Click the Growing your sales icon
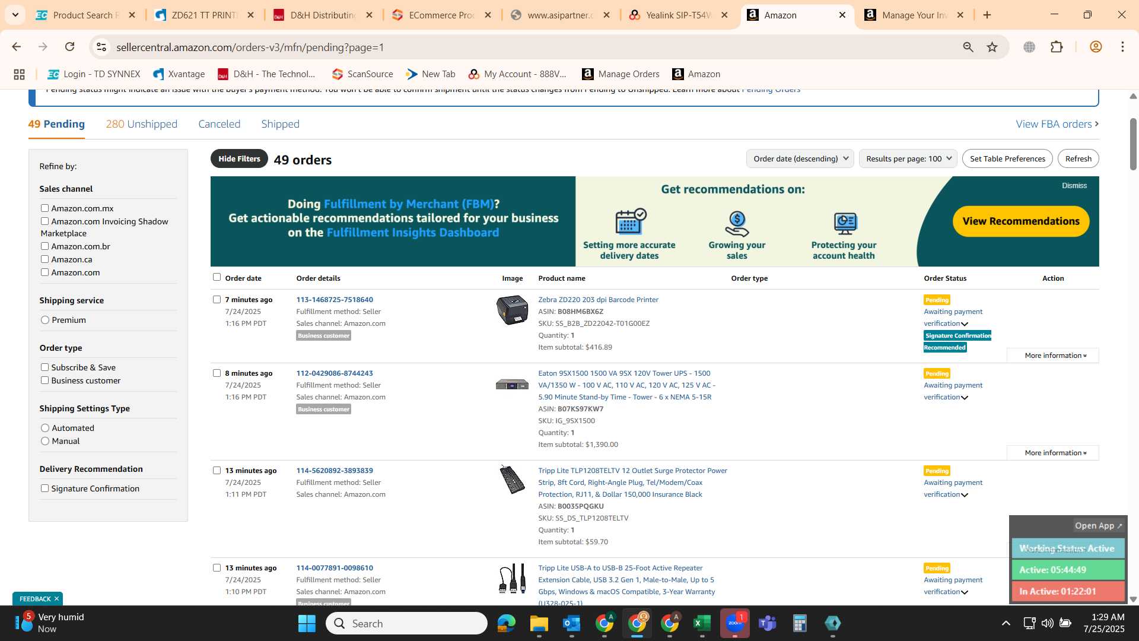The height and width of the screenshot is (641, 1139). (737, 224)
